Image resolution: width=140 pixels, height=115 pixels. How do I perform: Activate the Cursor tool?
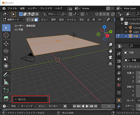coord(6,35)
